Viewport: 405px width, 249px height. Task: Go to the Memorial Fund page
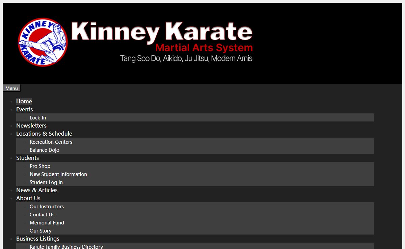[47, 223]
